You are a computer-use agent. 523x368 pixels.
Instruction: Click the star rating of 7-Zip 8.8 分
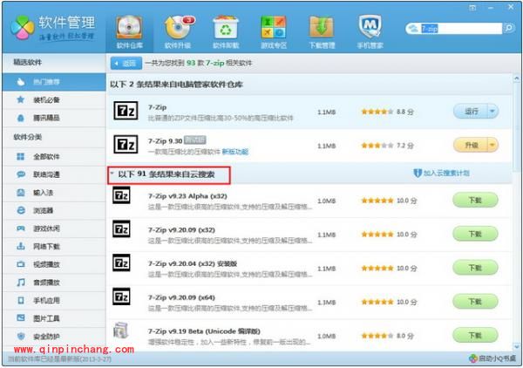pos(377,112)
